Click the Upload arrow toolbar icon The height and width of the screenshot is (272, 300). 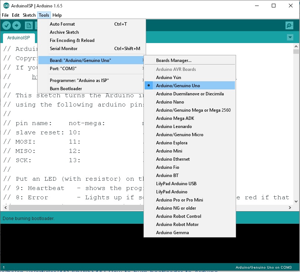click(16, 25)
